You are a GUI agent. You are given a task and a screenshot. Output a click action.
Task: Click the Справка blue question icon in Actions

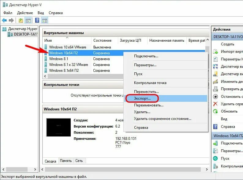pyautogui.click(x=215, y=127)
